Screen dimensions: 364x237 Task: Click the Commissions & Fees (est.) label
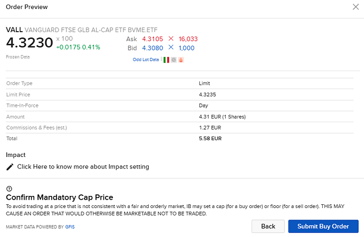(x=36, y=127)
